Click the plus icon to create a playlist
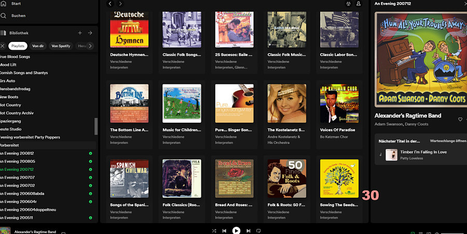Viewport: 467px width, 234px height. [x=80, y=33]
